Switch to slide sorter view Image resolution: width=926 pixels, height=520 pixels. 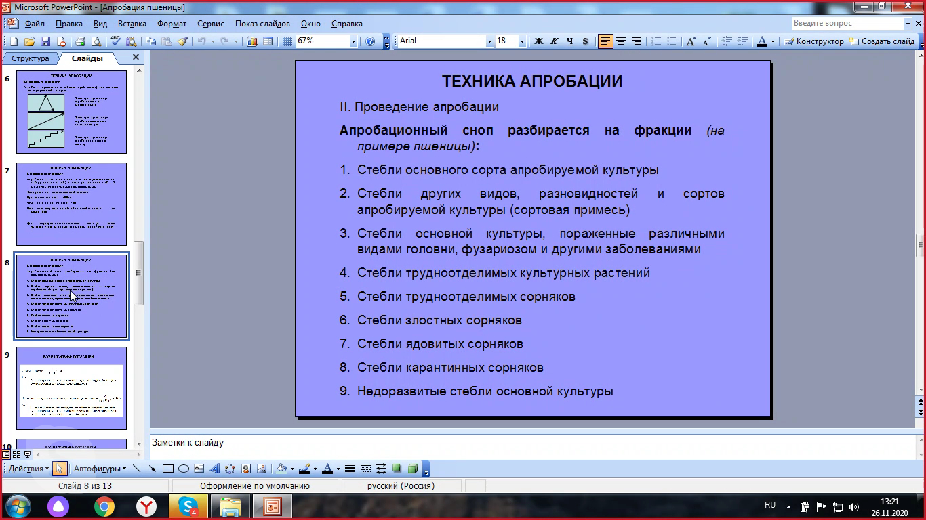coord(17,454)
